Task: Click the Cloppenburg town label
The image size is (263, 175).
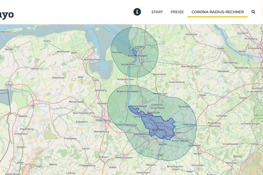Action: (x=87, y=165)
